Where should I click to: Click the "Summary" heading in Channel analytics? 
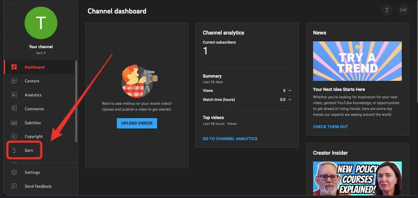pyautogui.click(x=212, y=76)
